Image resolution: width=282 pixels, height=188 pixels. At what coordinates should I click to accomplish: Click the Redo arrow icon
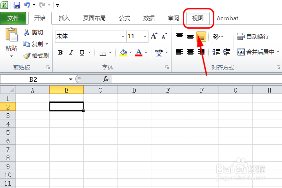tap(42, 5)
